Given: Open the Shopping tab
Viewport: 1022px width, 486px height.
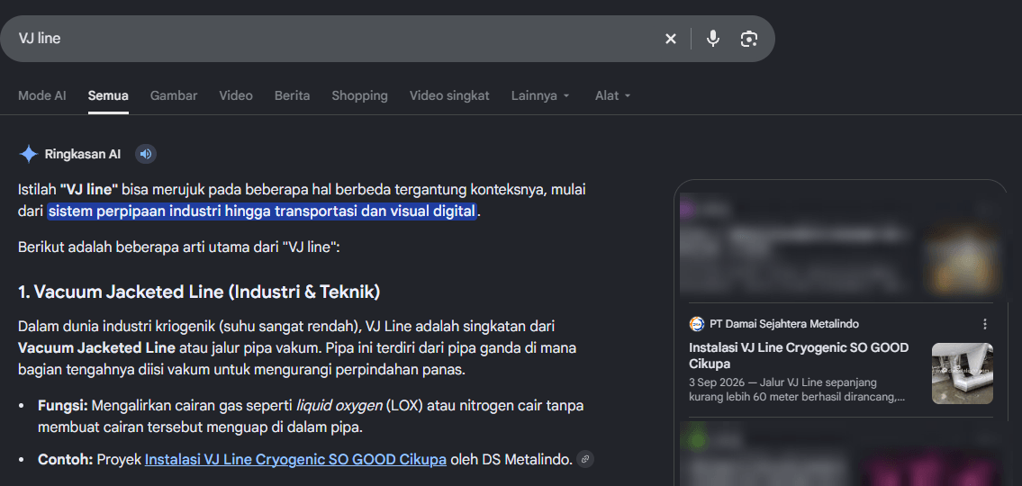Looking at the screenshot, I should point(360,95).
